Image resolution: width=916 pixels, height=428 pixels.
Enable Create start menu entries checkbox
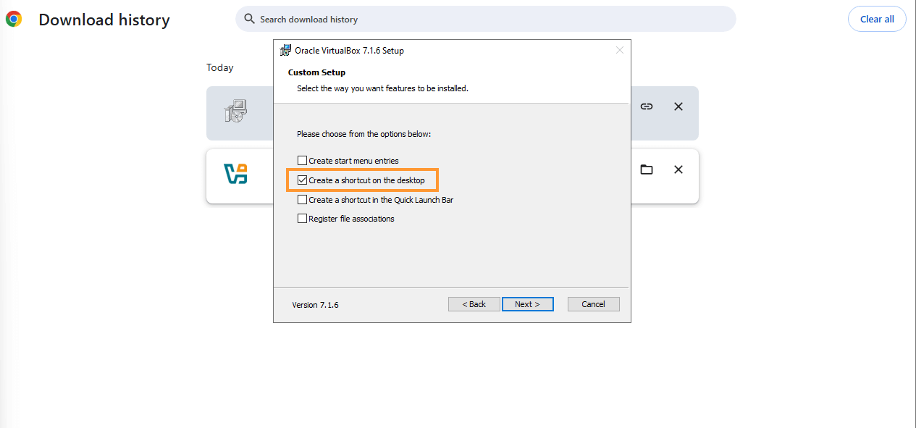click(x=303, y=161)
